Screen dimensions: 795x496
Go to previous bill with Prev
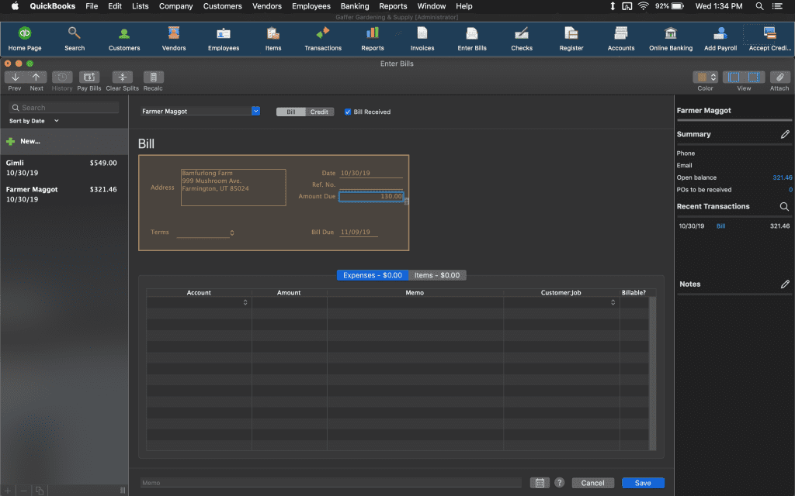pos(16,77)
